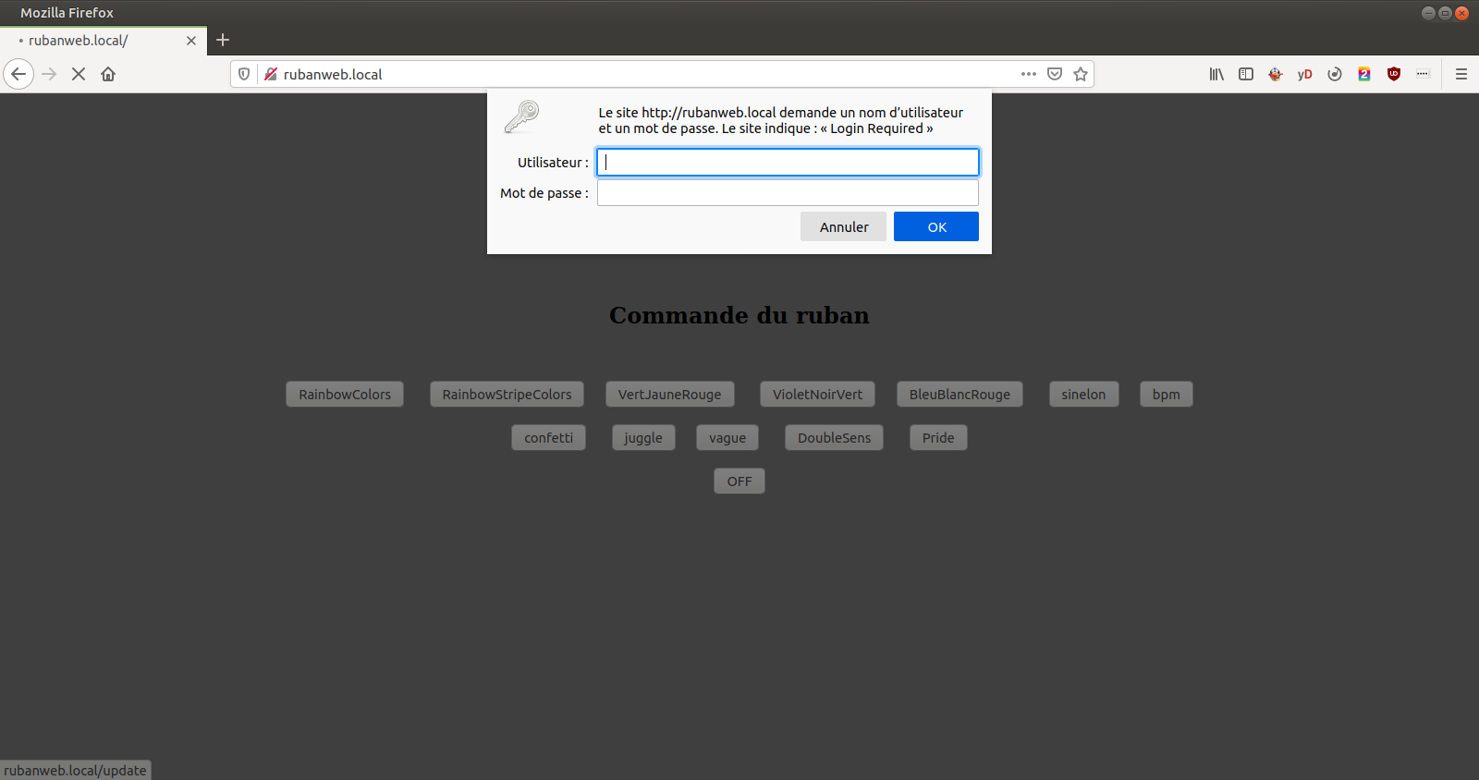Stop loading the page
This screenshot has height=780, width=1479.
[79, 74]
